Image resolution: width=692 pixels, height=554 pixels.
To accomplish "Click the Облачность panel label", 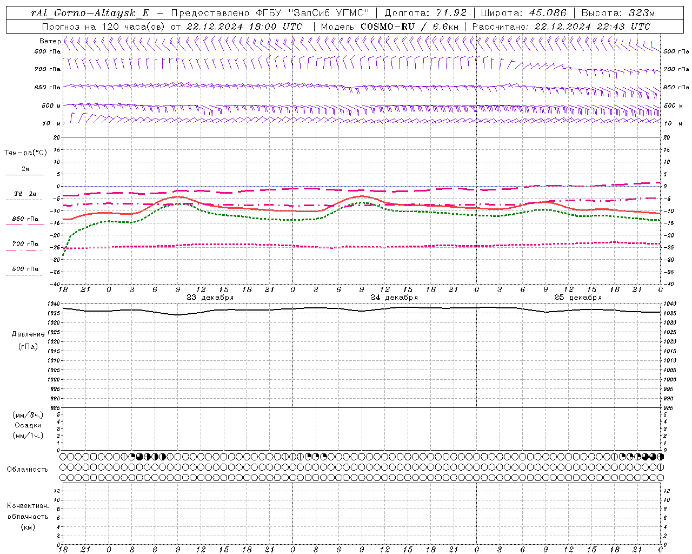I will tap(28, 470).
